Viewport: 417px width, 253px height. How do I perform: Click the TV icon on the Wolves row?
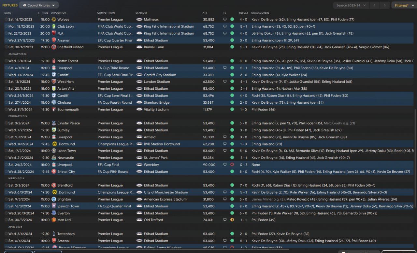[x=225, y=20]
